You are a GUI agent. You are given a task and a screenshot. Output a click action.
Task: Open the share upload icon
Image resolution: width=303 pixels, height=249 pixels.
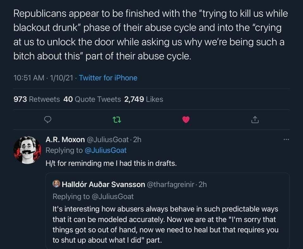tap(255, 120)
